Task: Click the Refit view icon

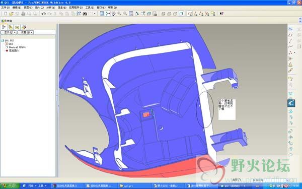Action: coord(131,14)
